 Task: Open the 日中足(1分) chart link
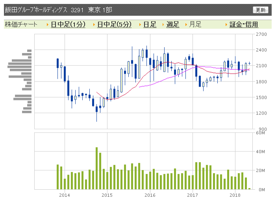click(x=68, y=24)
